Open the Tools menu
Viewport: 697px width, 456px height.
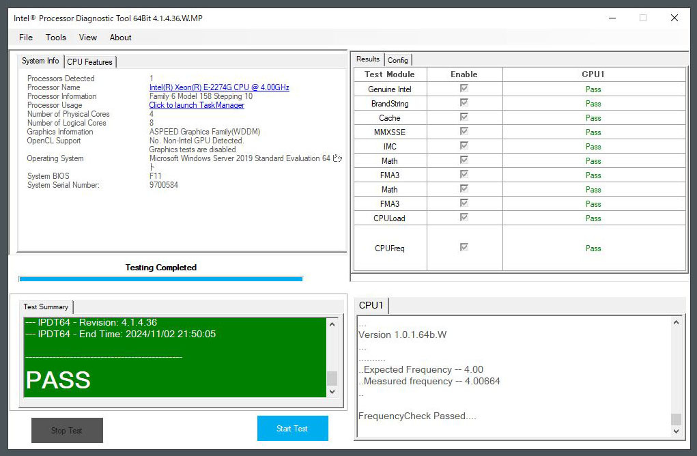55,38
